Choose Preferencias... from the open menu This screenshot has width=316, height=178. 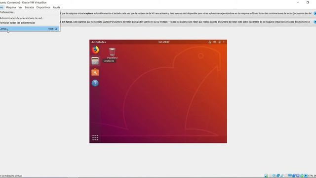pos(30,12)
